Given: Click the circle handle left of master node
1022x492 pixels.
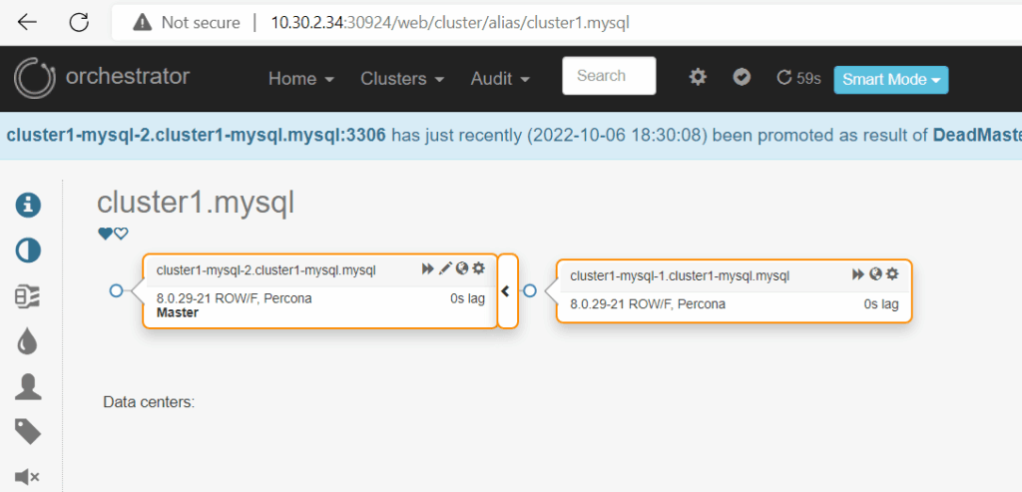Looking at the screenshot, I should [116, 290].
